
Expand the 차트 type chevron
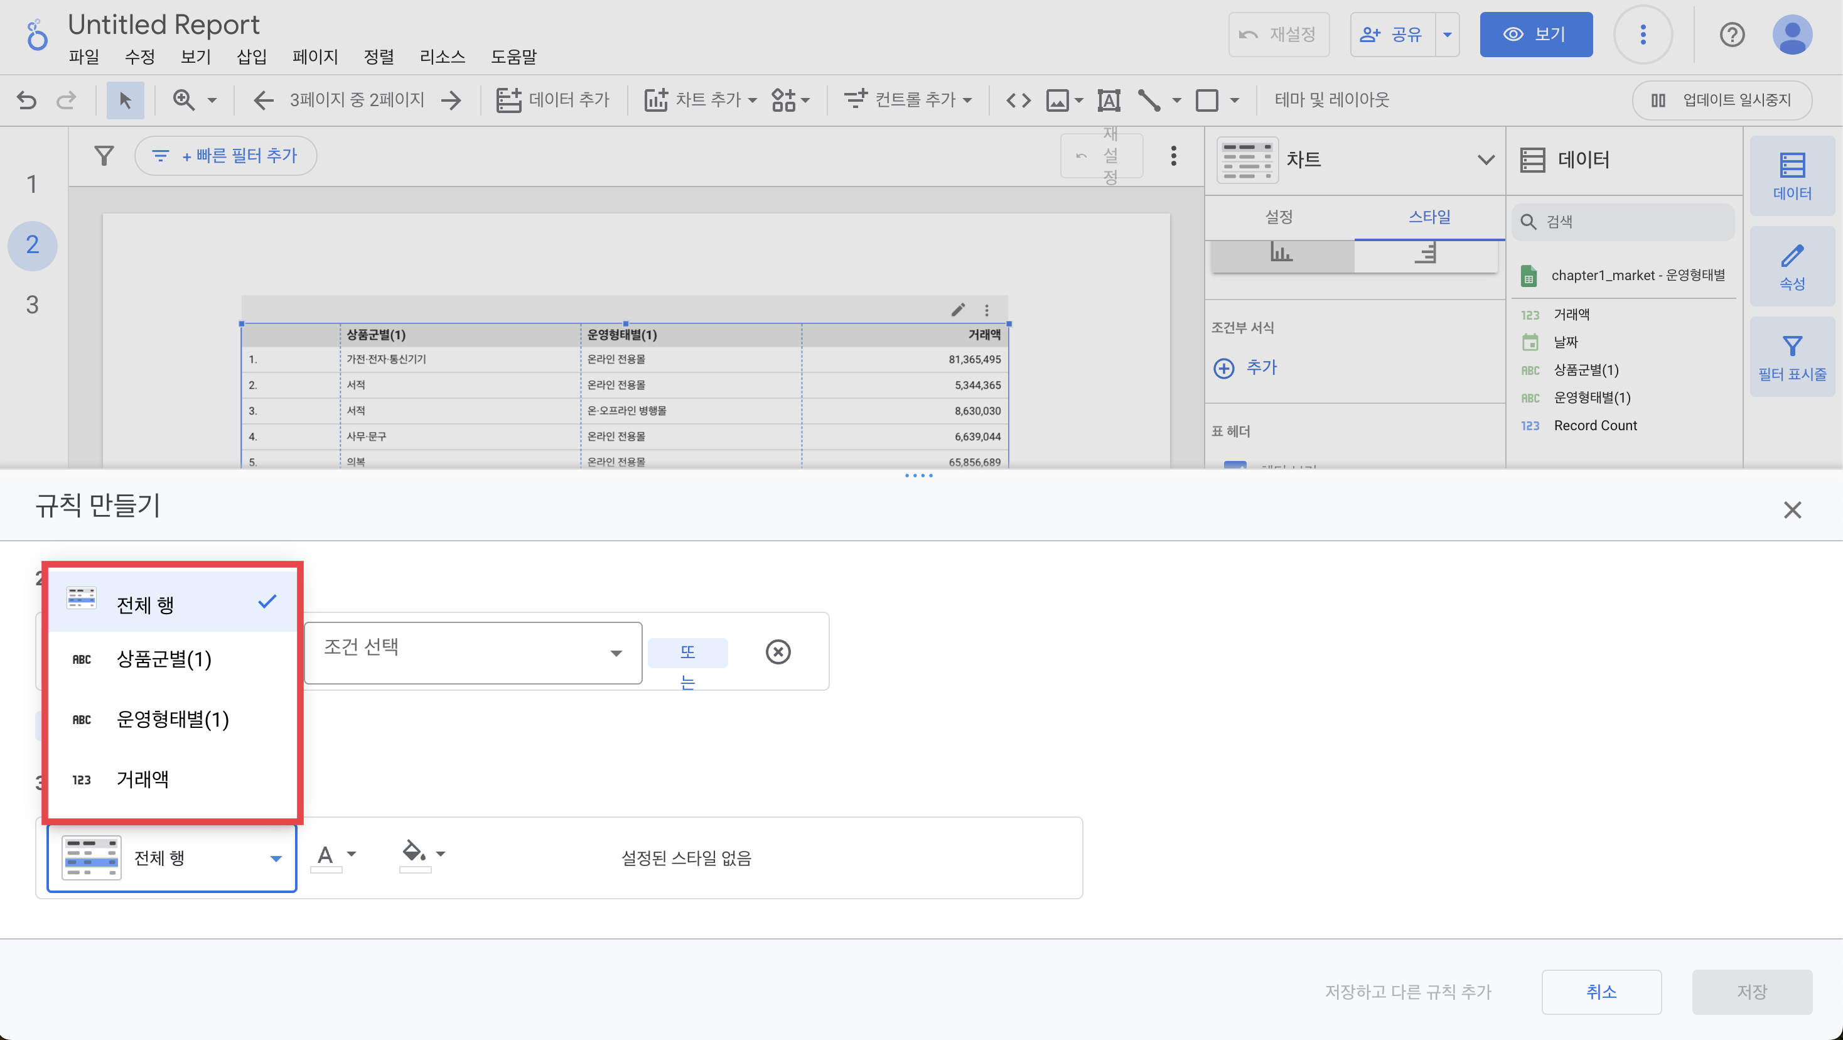coord(1485,160)
